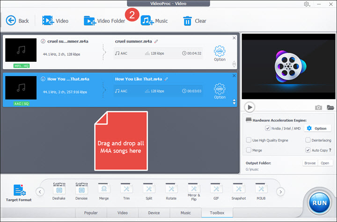Image resolution: width=337 pixels, height=222 pixels.
Task: Rename output How You Like That.m4a via pencil
Action: coord(166,79)
